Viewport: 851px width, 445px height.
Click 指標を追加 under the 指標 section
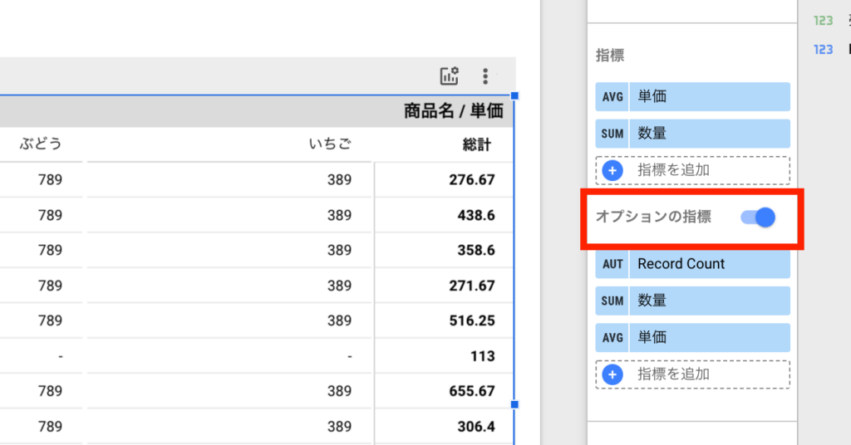pos(673,170)
